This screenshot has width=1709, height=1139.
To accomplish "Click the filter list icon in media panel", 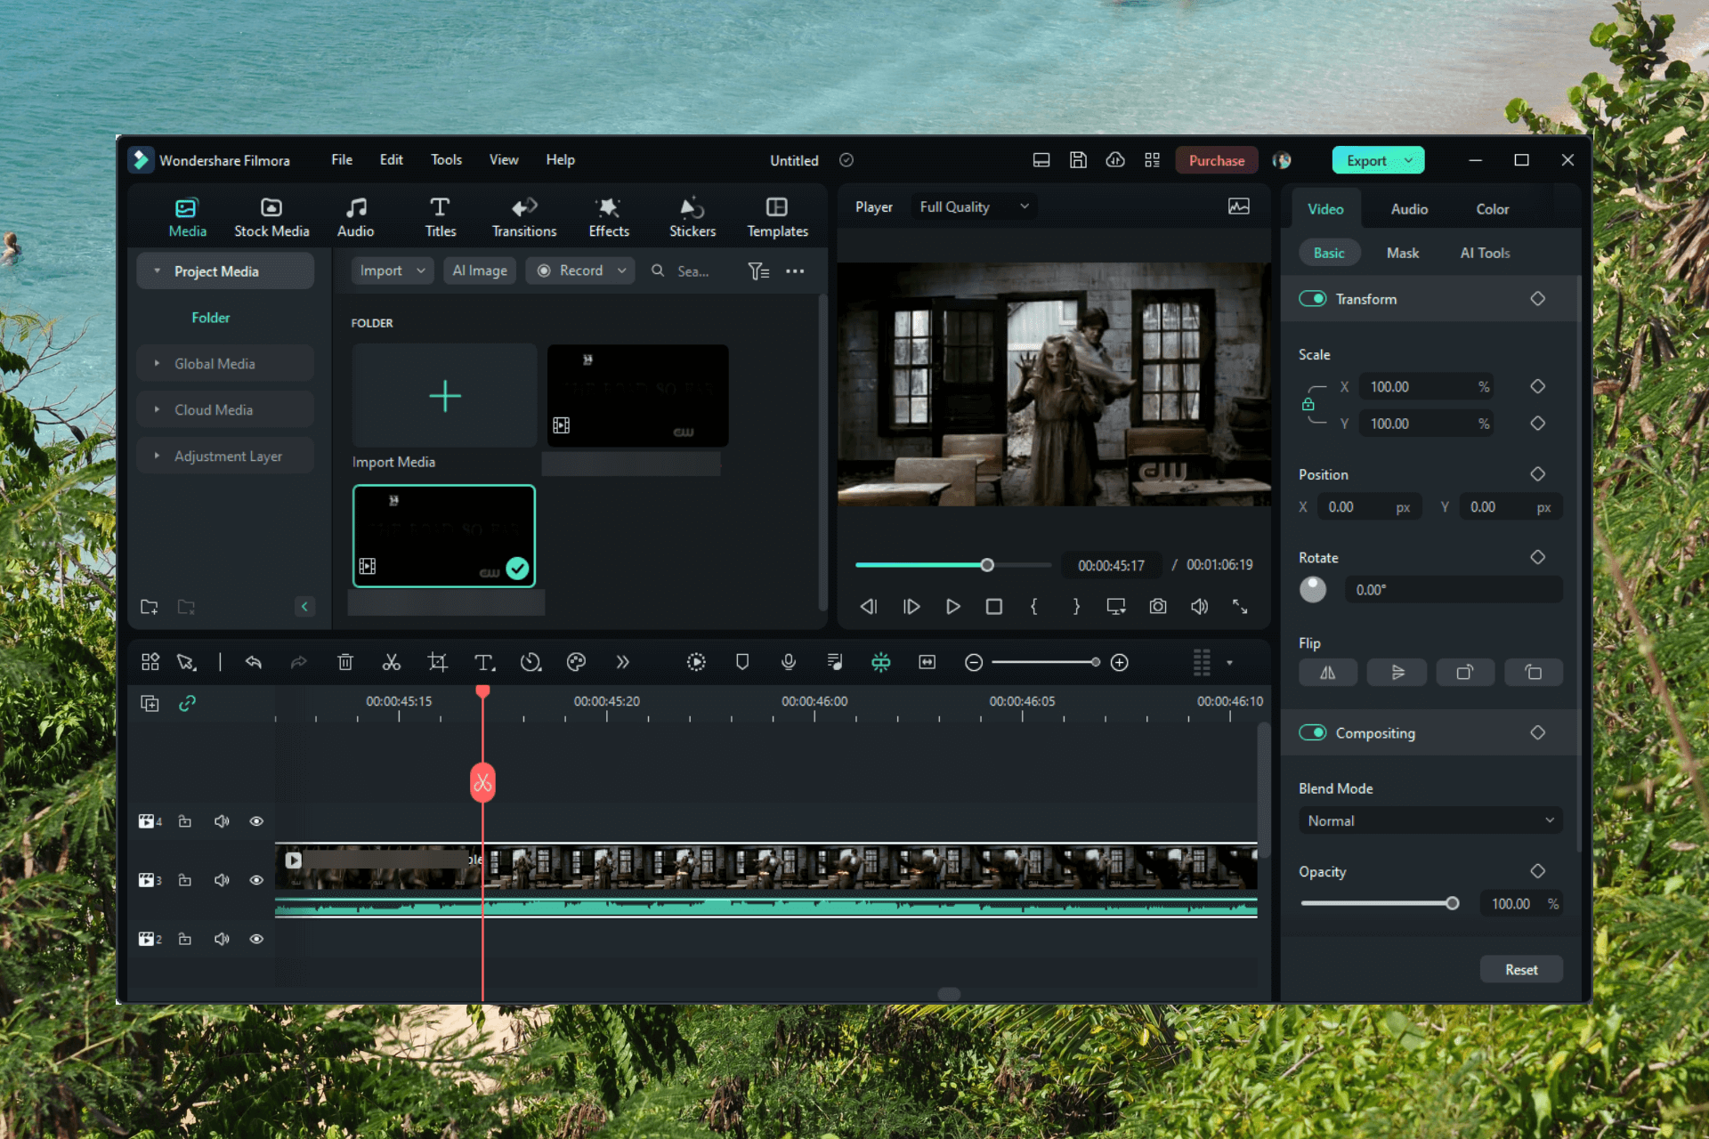I will (758, 271).
